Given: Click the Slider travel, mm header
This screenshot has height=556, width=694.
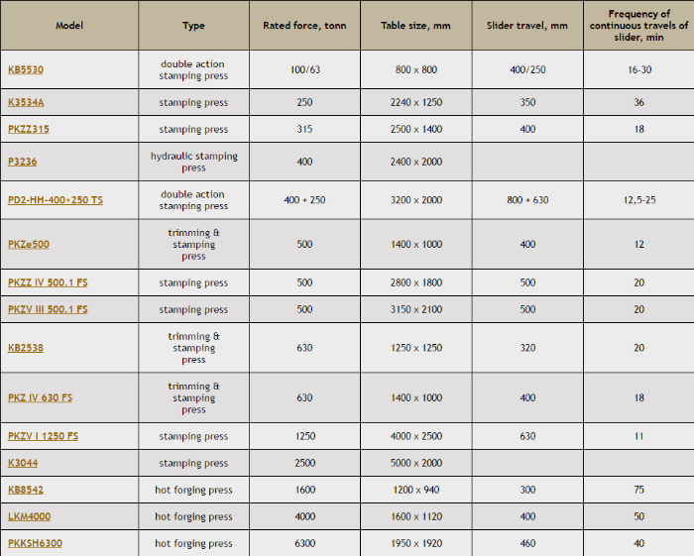Looking at the screenshot, I should (x=527, y=26).
